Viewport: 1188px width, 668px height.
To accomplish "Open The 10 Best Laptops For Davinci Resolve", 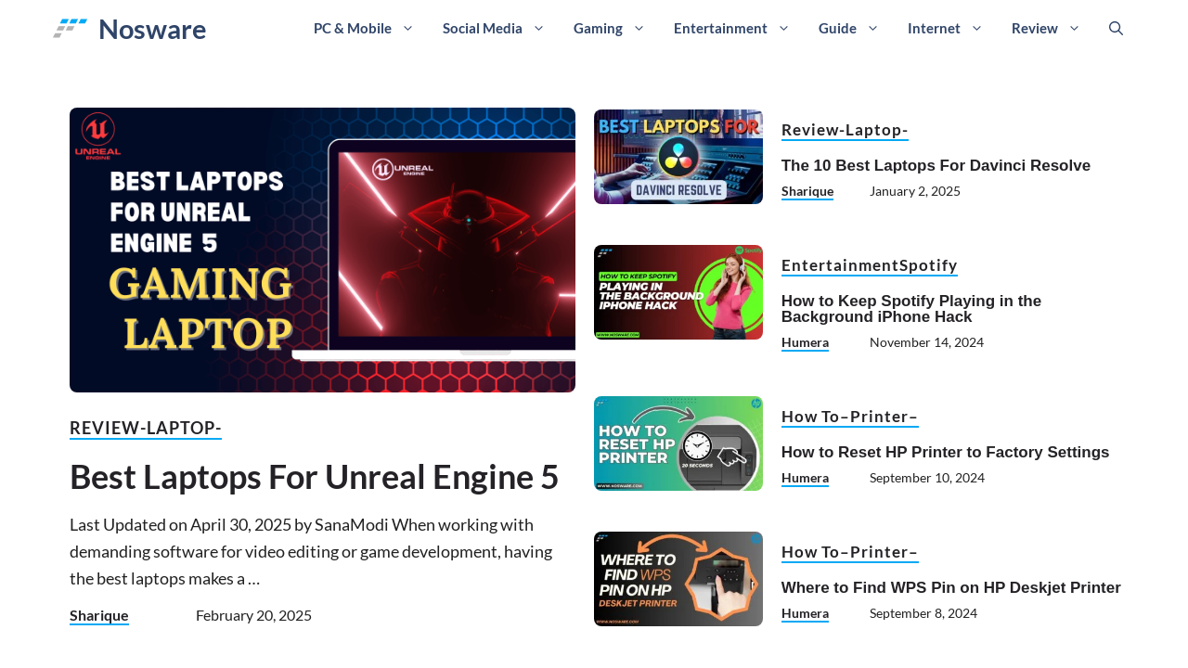I will (936, 165).
